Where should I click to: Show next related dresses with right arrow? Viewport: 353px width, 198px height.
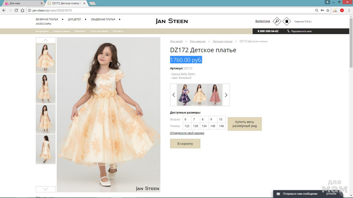point(226,95)
